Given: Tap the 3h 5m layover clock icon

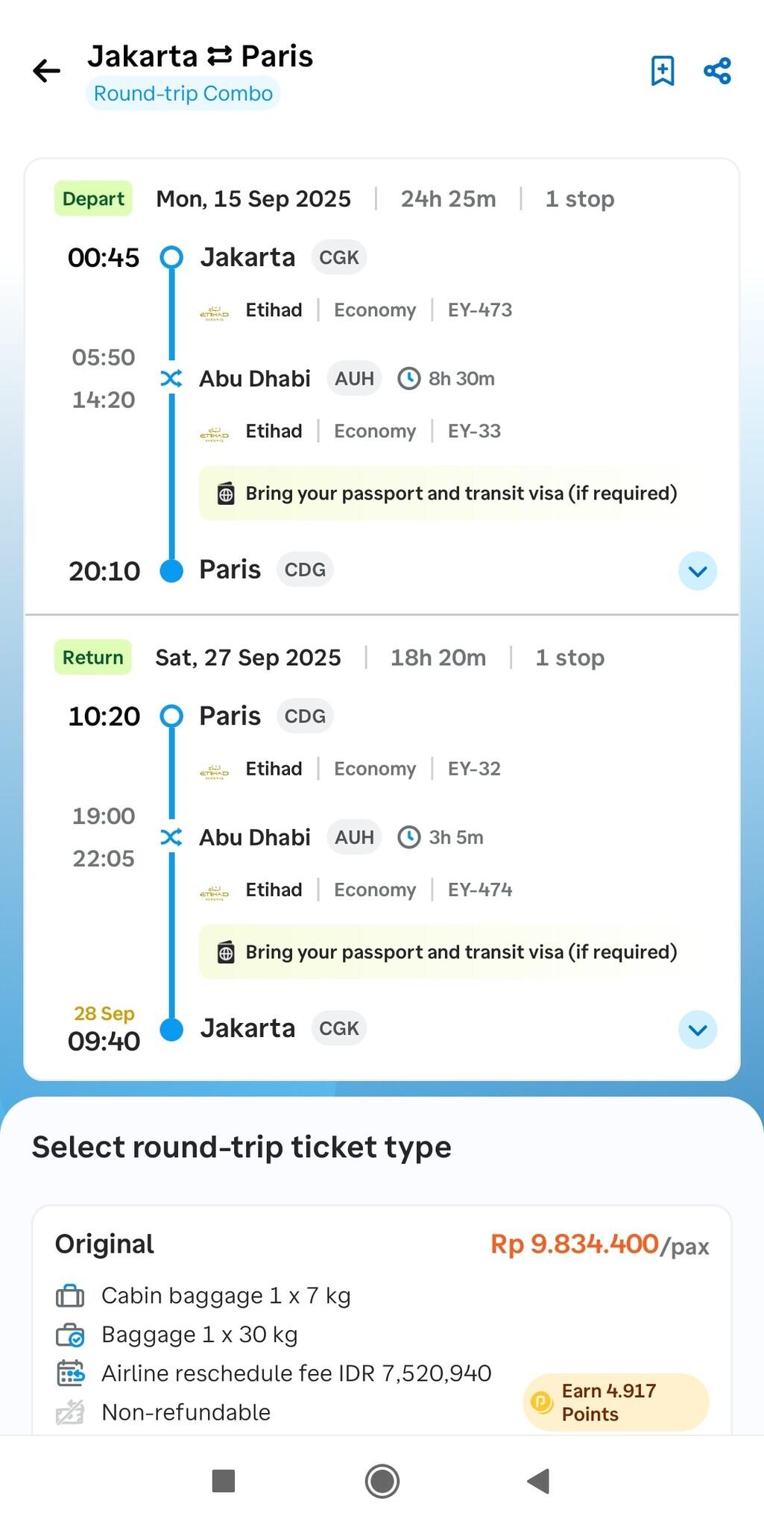Looking at the screenshot, I should point(408,837).
